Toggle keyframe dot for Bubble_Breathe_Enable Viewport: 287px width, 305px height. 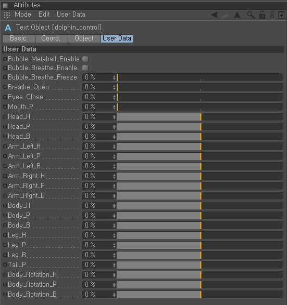click(5, 68)
